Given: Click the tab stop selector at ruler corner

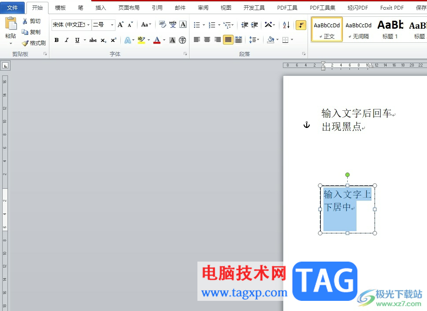Looking at the screenshot, I should point(5,66).
